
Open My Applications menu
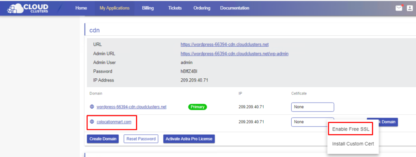tap(115, 8)
